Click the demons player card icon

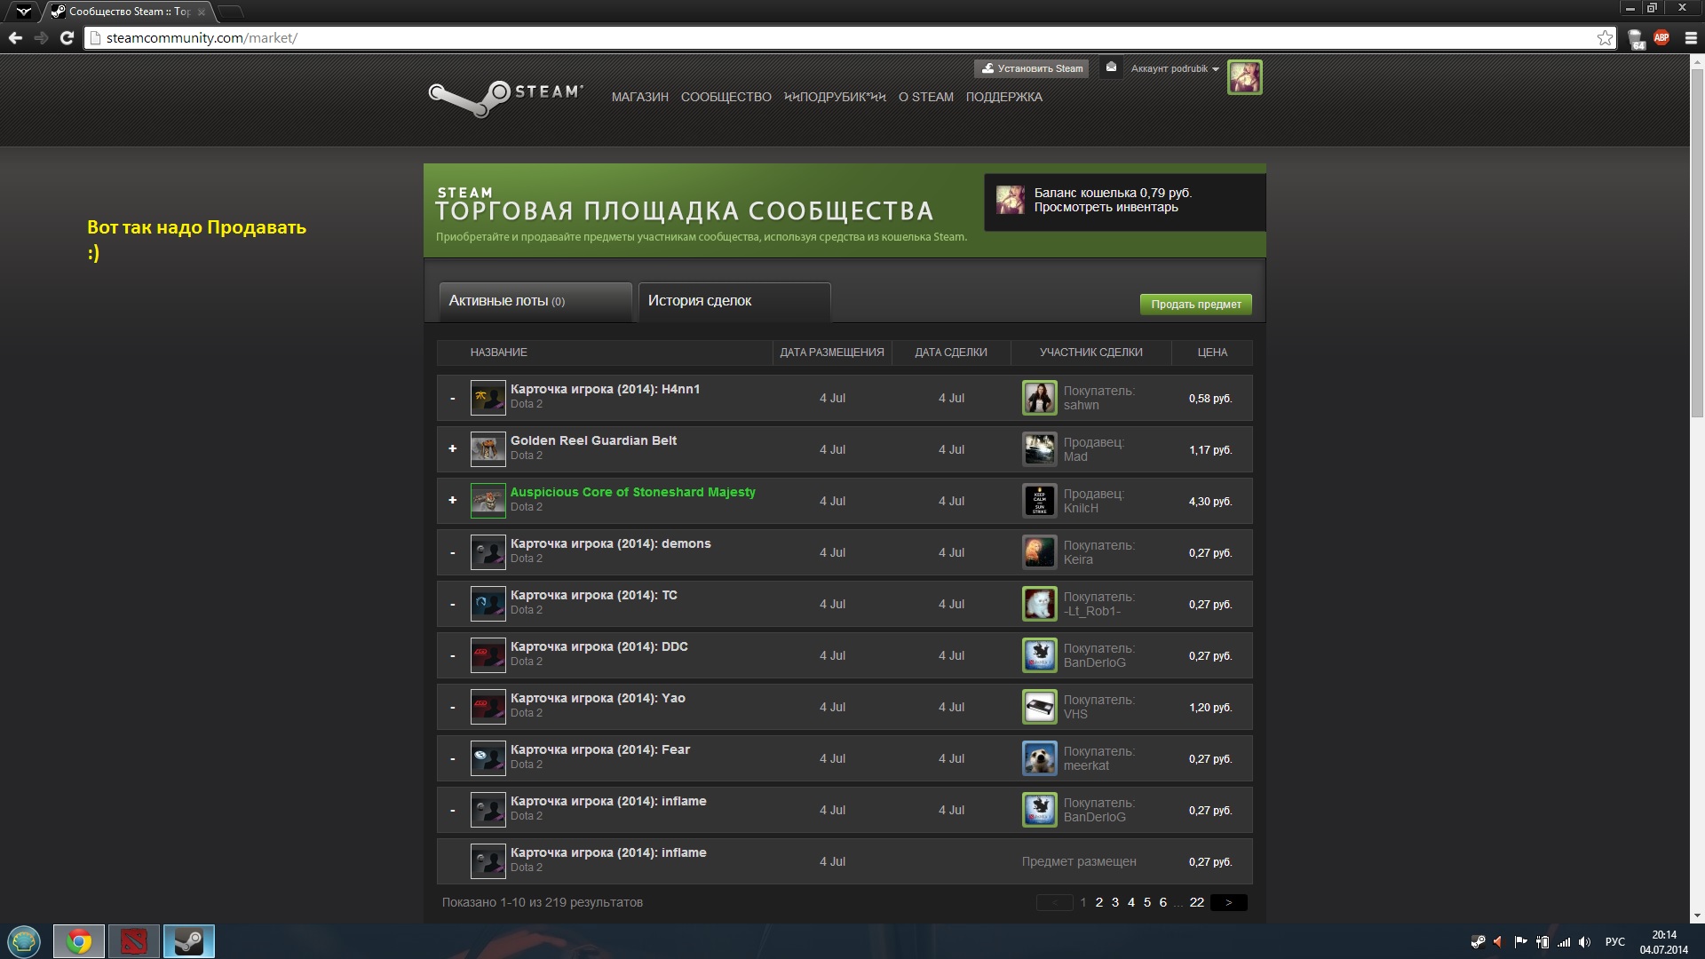click(488, 552)
